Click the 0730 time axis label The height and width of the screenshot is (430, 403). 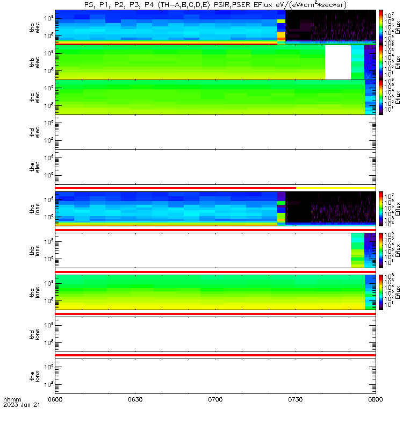pyautogui.click(x=295, y=399)
